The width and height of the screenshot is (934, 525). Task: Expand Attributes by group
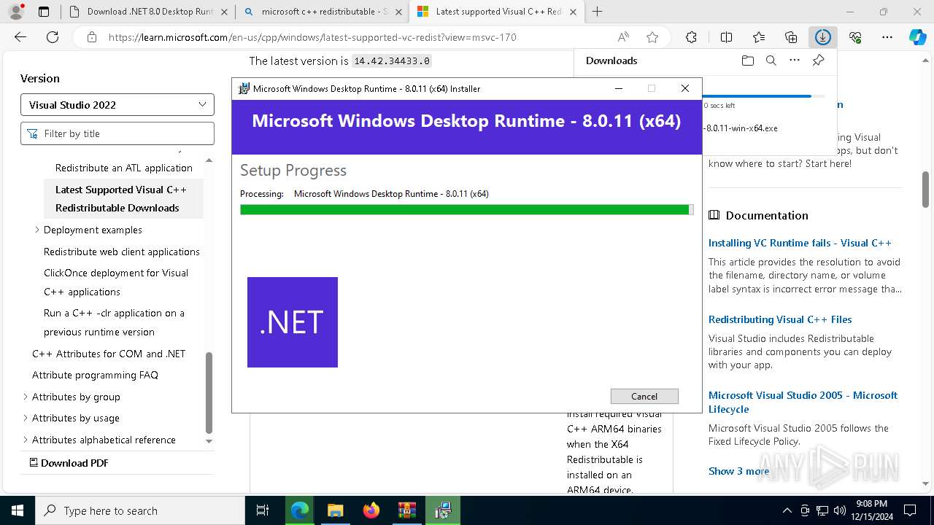tap(26, 397)
